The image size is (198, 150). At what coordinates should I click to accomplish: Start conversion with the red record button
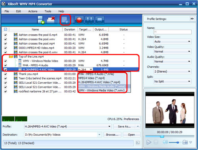tap(79, 20)
